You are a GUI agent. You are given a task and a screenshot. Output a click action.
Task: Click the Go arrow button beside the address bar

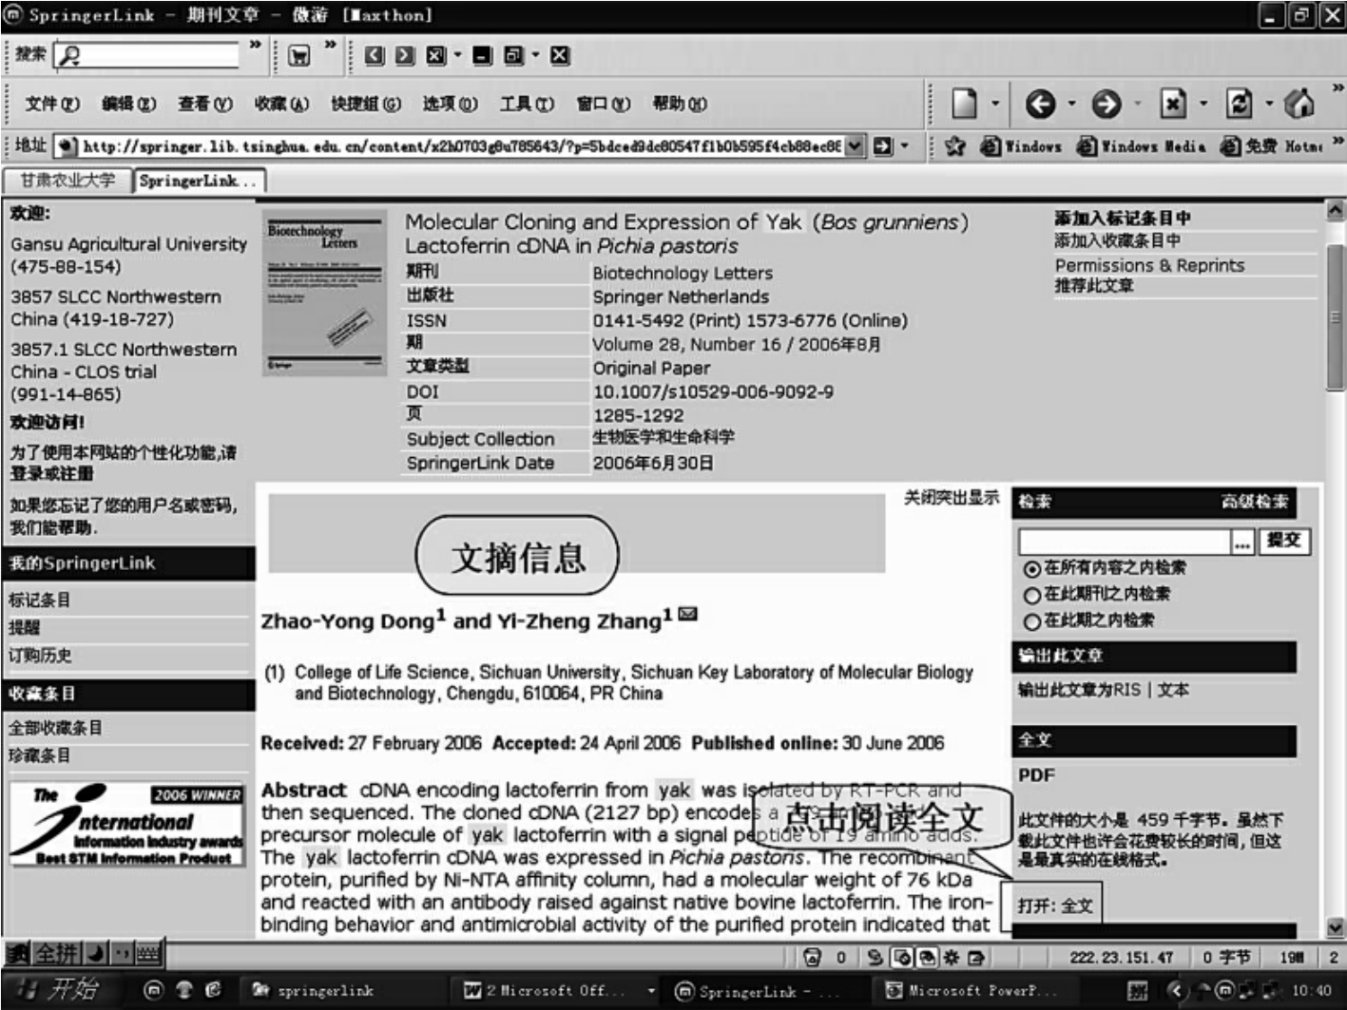(882, 146)
